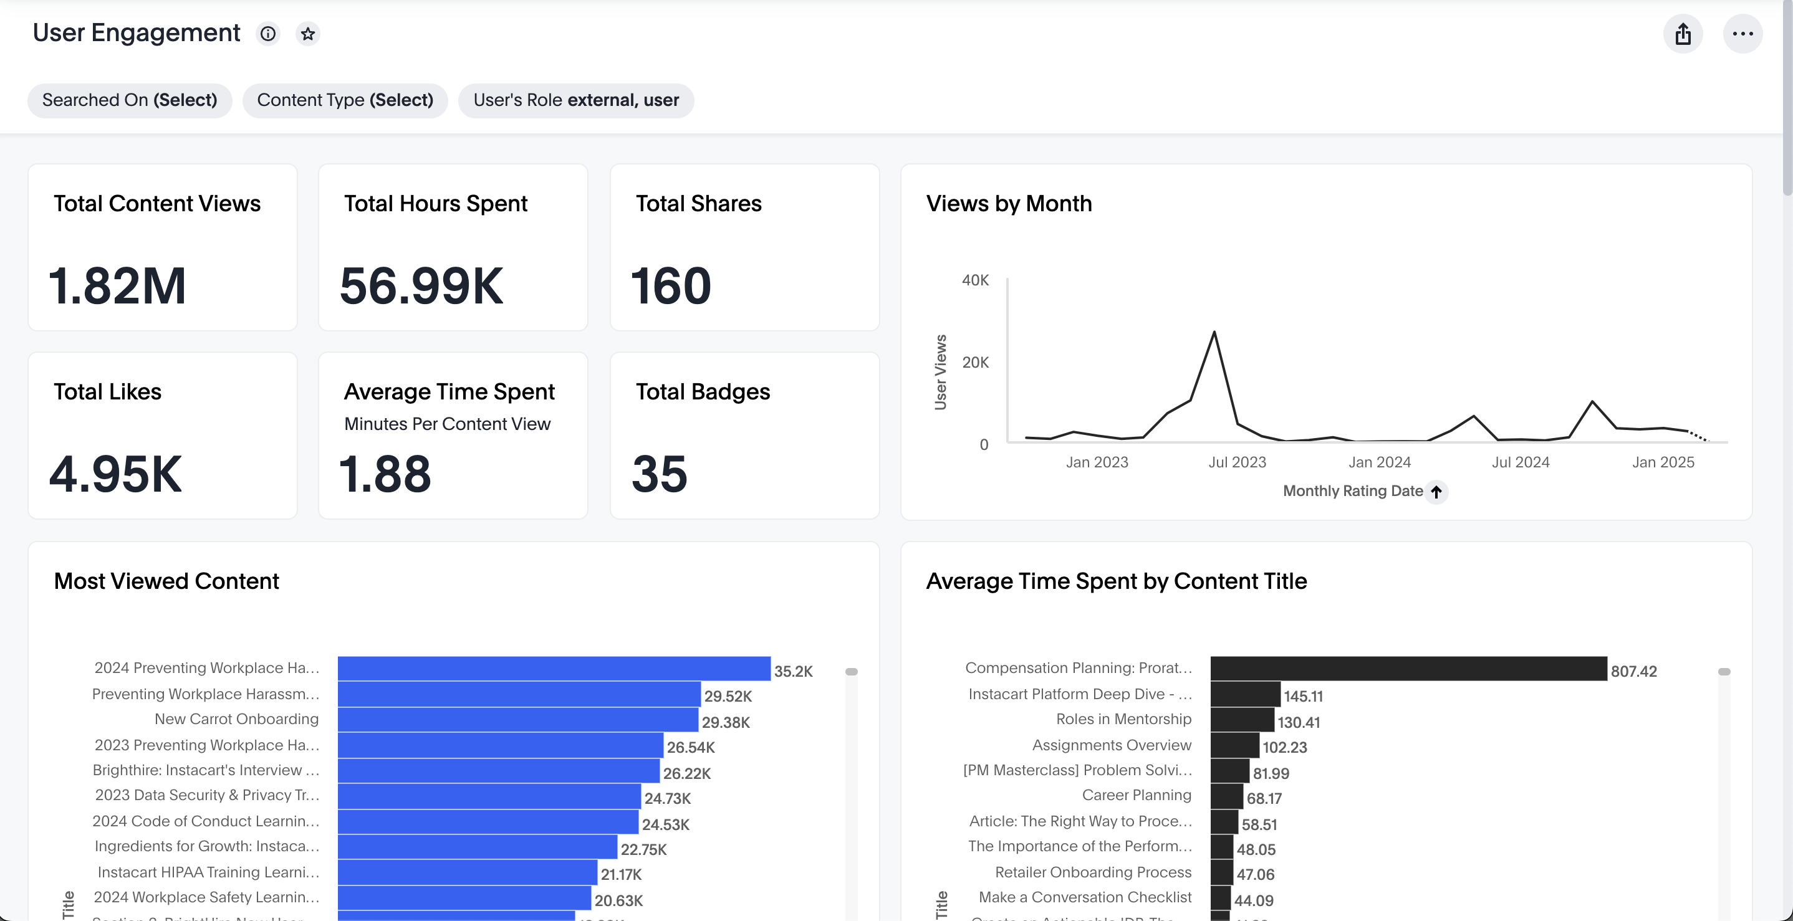This screenshot has height=921, width=1793.
Task: Click the Jul 2024 axis label
Action: pyautogui.click(x=1521, y=462)
